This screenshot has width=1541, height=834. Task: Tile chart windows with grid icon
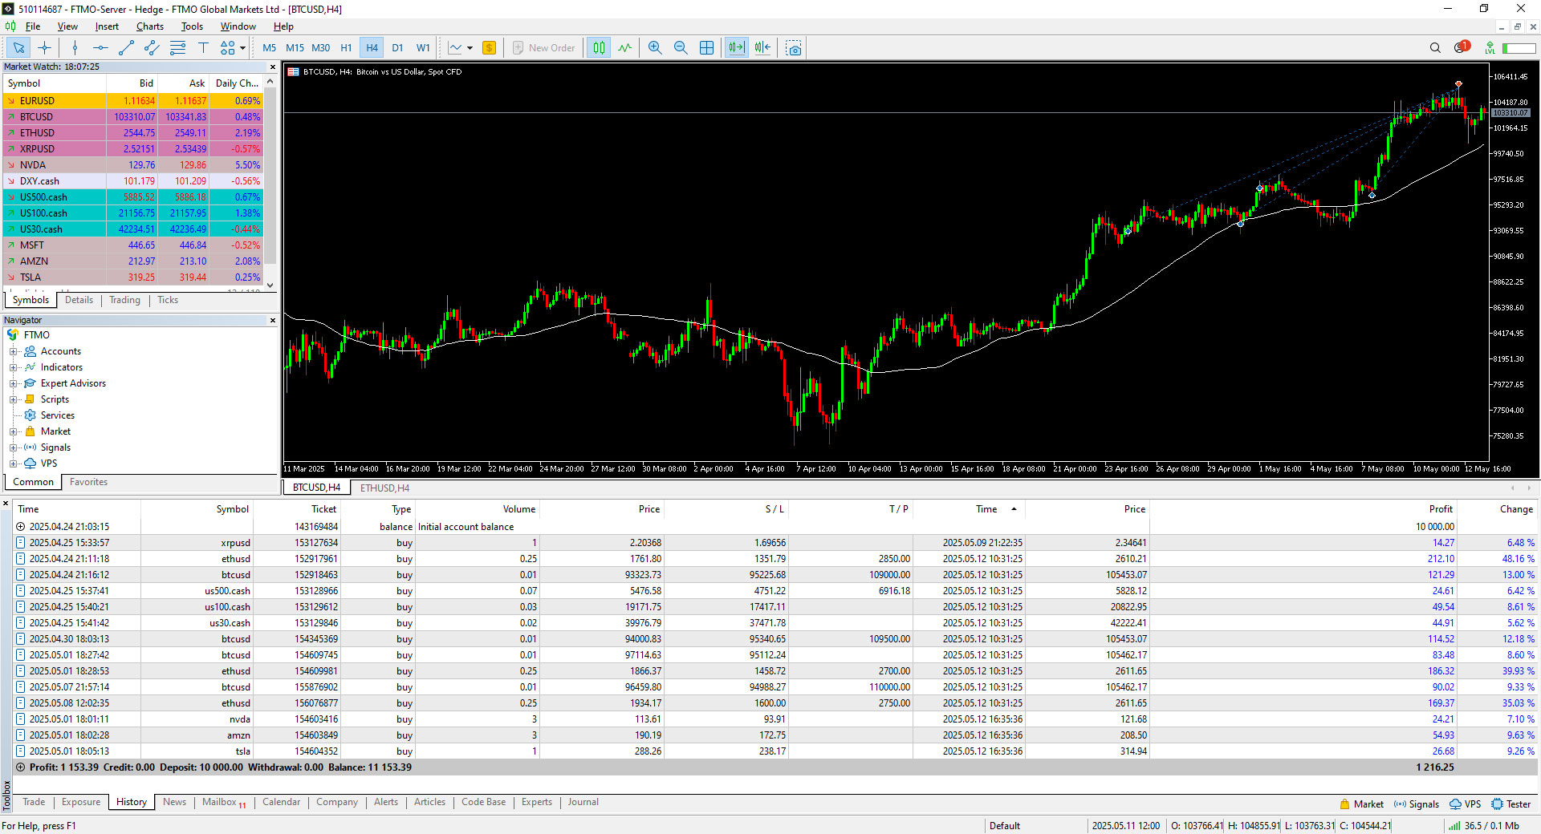point(706,48)
